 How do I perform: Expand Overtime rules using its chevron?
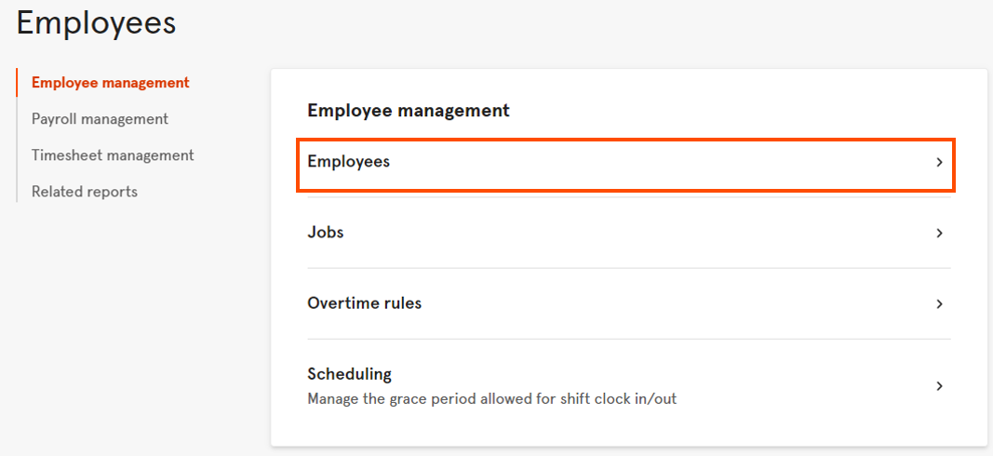tap(939, 303)
